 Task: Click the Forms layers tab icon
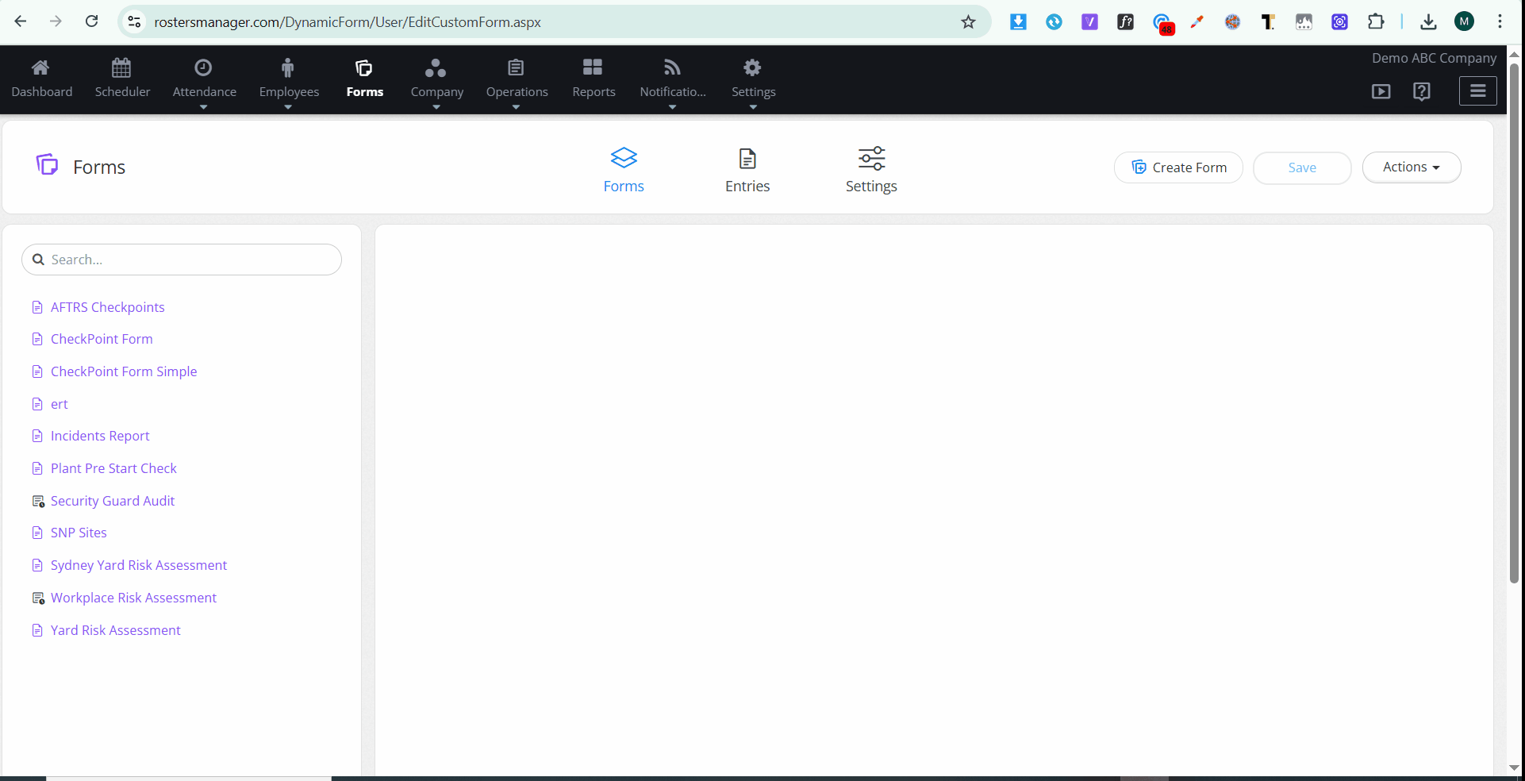pos(624,158)
